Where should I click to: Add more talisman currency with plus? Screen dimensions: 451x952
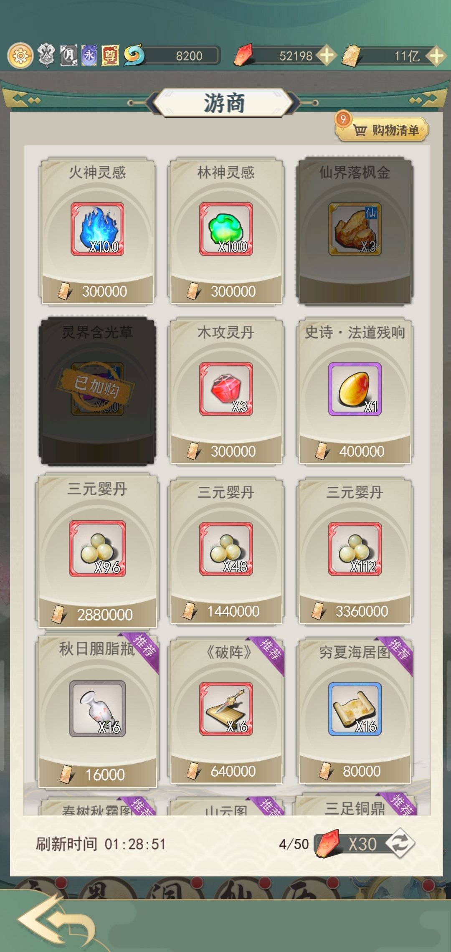pyautogui.click(x=436, y=56)
